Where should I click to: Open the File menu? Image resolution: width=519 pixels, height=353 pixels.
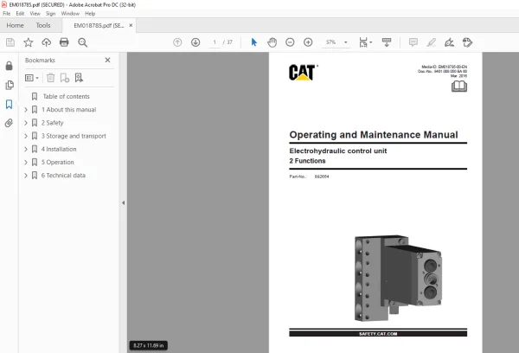[7, 14]
